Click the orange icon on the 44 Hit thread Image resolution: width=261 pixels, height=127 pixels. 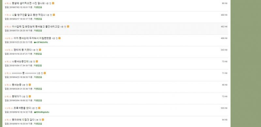click(x=43, y=120)
